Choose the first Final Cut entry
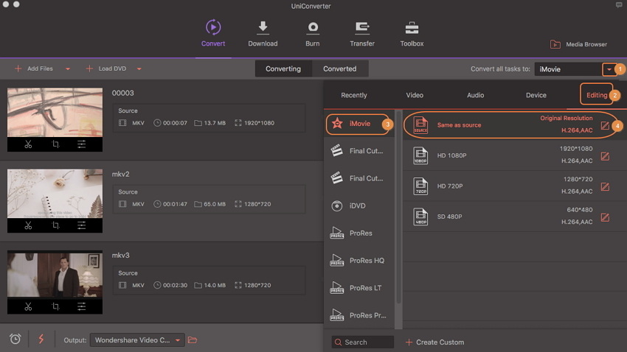 point(358,151)
